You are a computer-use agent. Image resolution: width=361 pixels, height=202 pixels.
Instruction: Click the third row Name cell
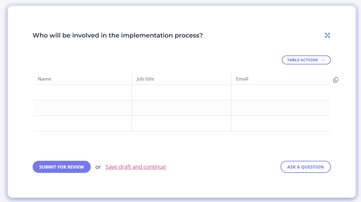pyautogui.click(x=82, y=124)
